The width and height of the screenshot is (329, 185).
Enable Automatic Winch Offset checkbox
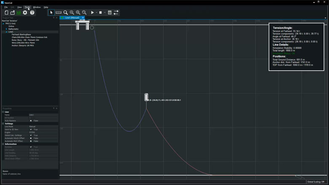[x=31, y=138]
